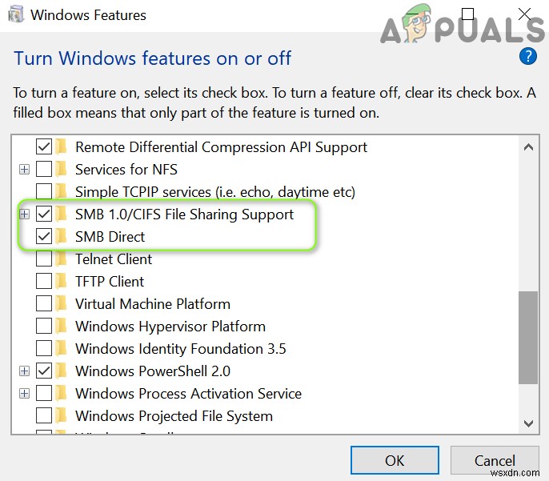The image size is (549, 481).
Task: Expand SMB 1.0/CIFS File Sharing Support tree
Action: [25, 214]
